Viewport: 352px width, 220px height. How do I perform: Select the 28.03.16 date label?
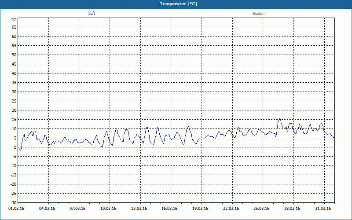[x=292, y=209]
